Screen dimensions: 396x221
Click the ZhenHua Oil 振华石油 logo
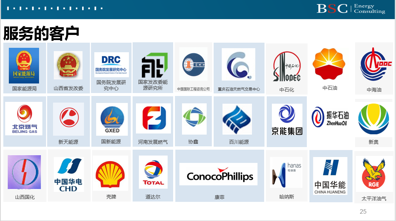click(330, 117)
